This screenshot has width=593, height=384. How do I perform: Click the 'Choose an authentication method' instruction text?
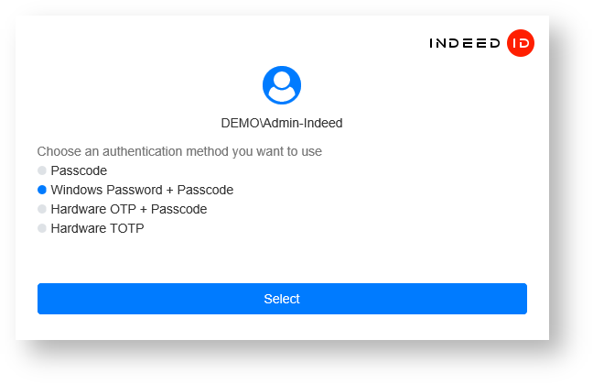pos(179,151)
